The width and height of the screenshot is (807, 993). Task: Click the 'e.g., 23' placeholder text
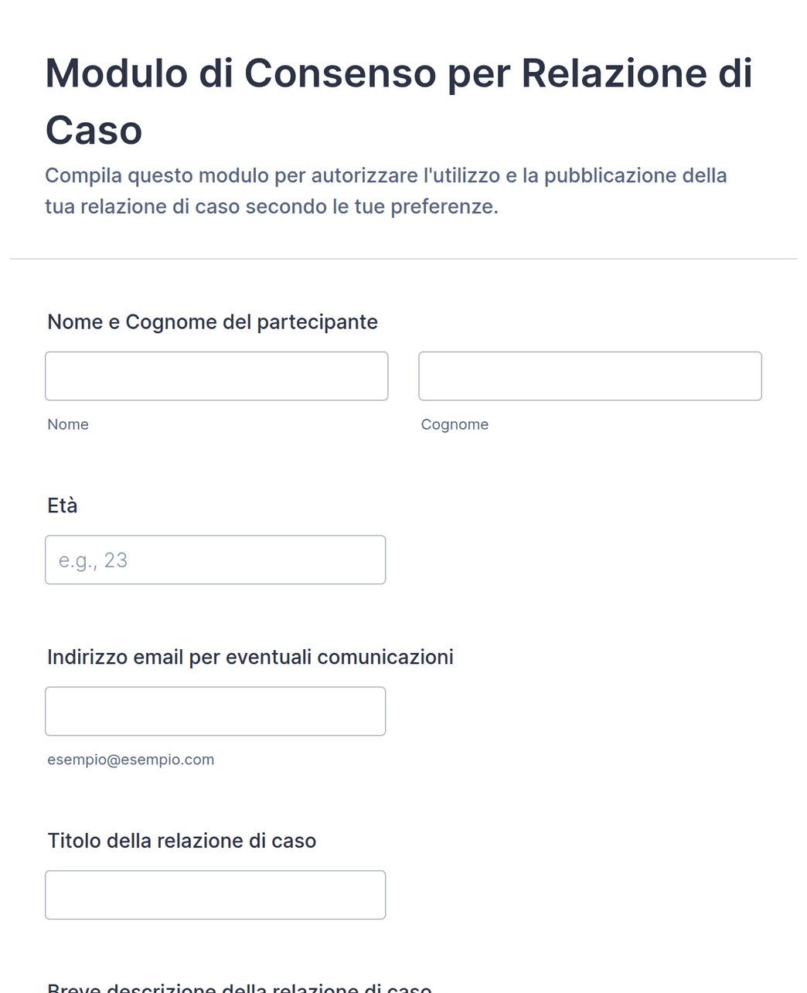click(x=93, y=560)
